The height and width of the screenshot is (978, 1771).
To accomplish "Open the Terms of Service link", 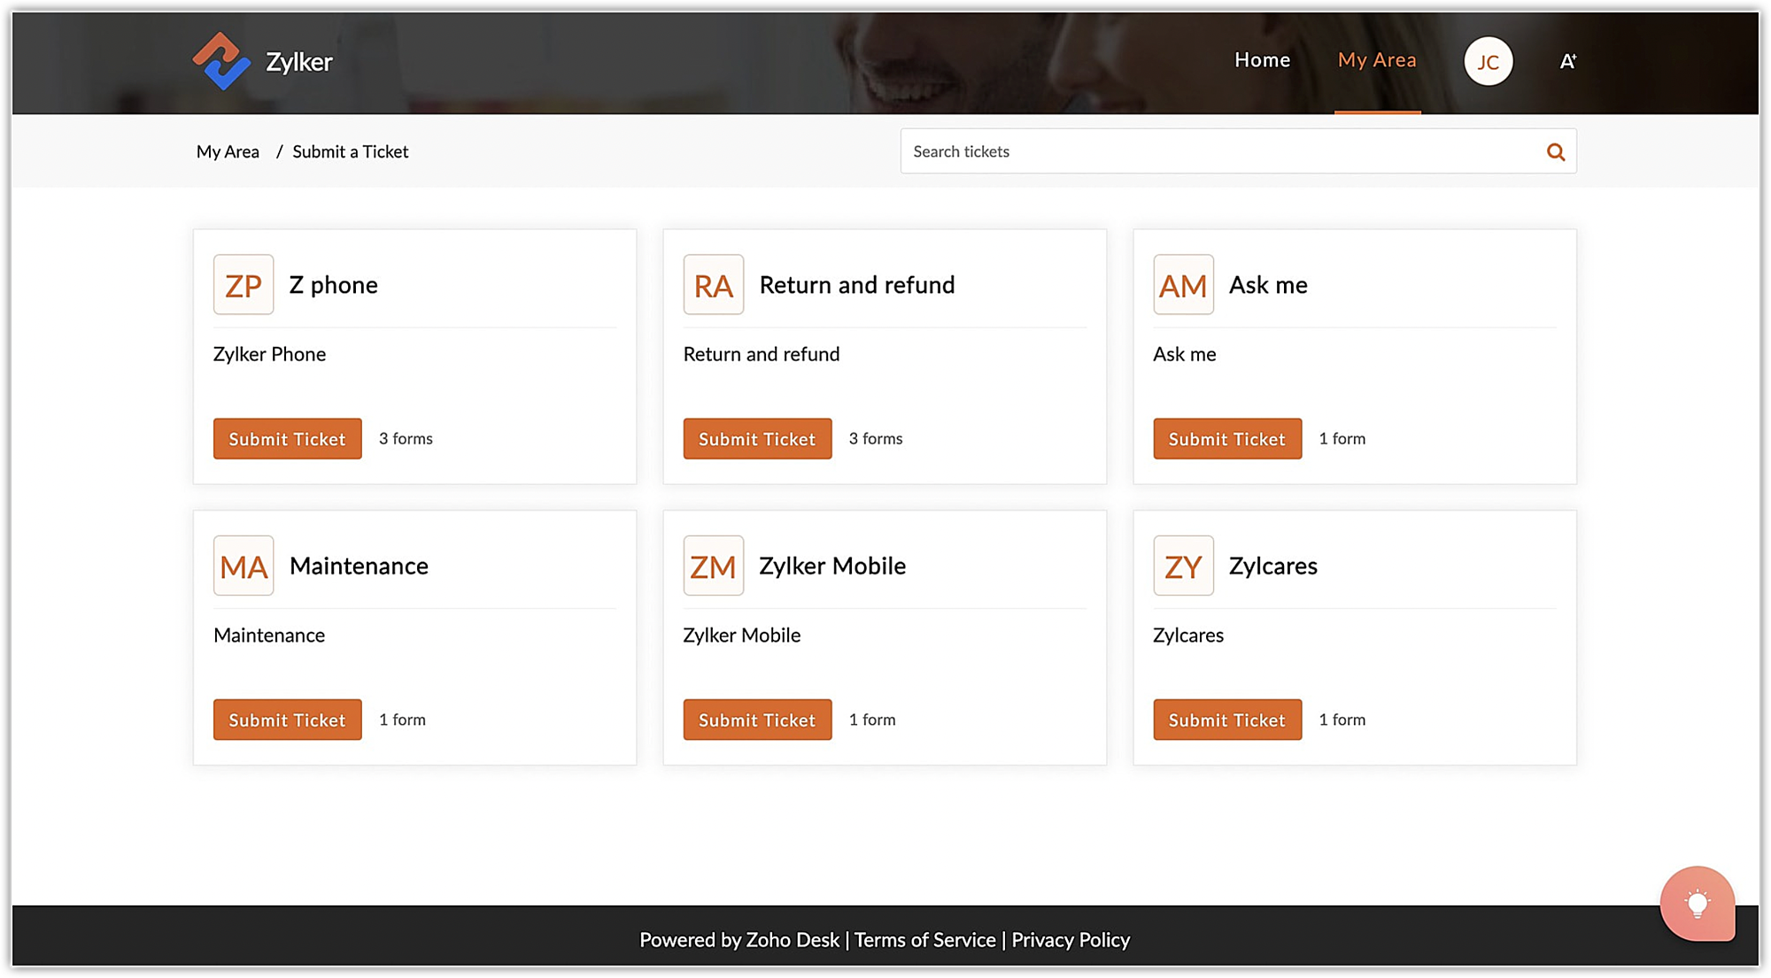I will click(x=924, y=940).
